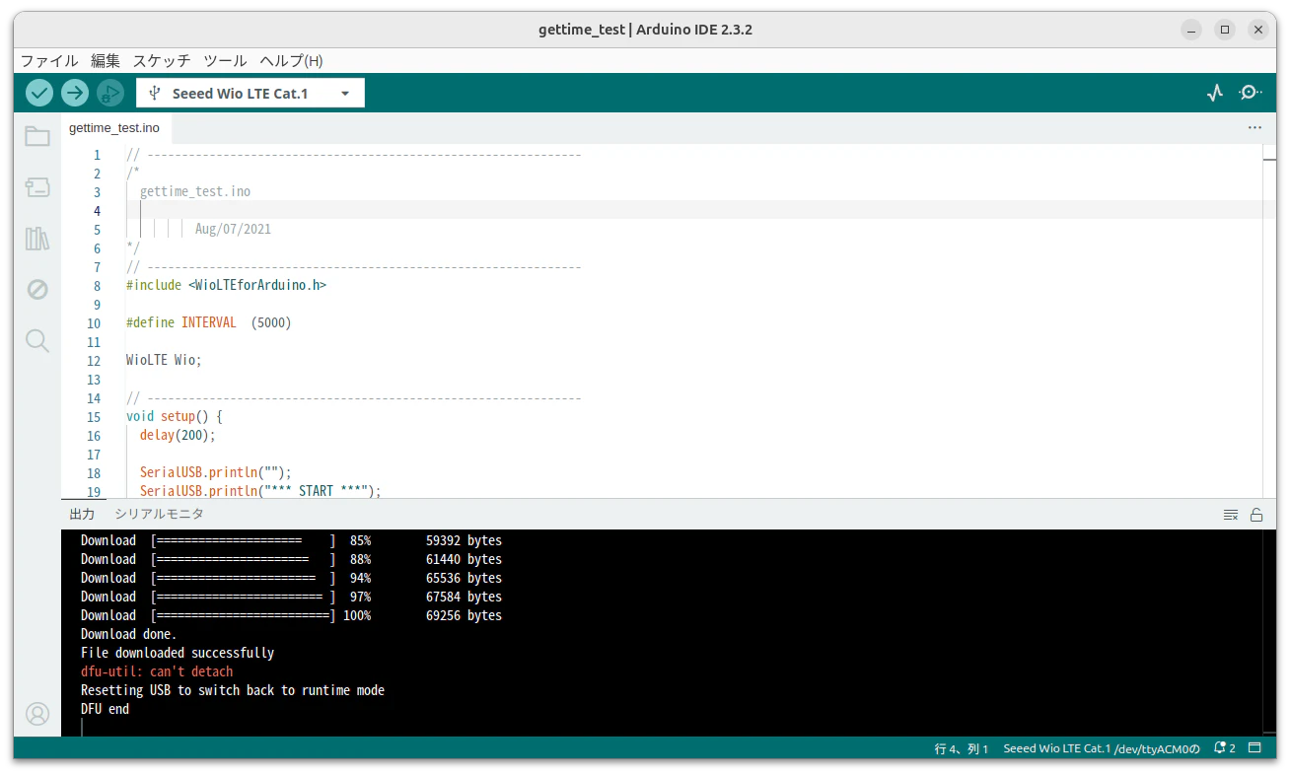Click the Aug/07/2021 comment text
This screenshot has width=1290, height=775.
(x=233, y=229)
